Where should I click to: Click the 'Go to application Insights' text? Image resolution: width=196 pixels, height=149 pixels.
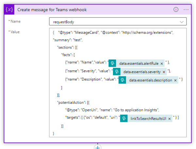click(136, 110)
